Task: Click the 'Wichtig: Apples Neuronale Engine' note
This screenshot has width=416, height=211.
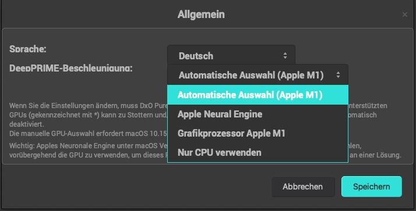Action: click(x=87, y=146)
